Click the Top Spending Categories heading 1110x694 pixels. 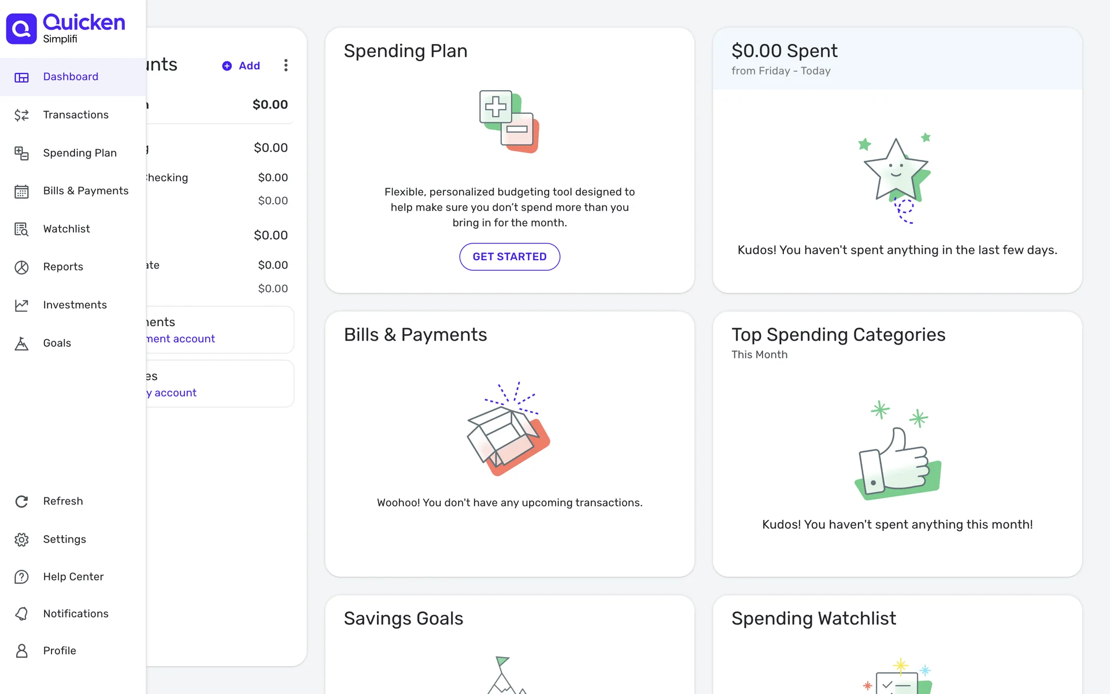pyautogui.click(x=838, y=335)
